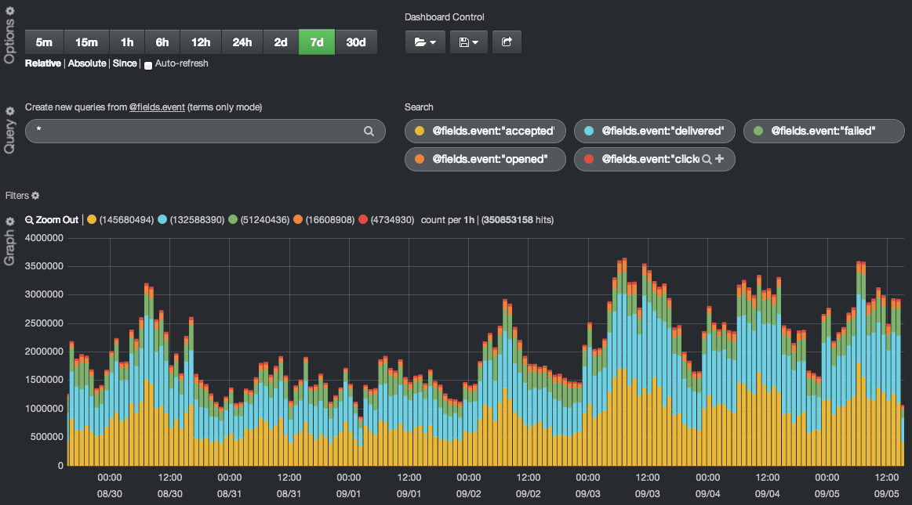Switch to Relative time mode
The width and height of the screenshot is (912, 505).
click(43, 63)
